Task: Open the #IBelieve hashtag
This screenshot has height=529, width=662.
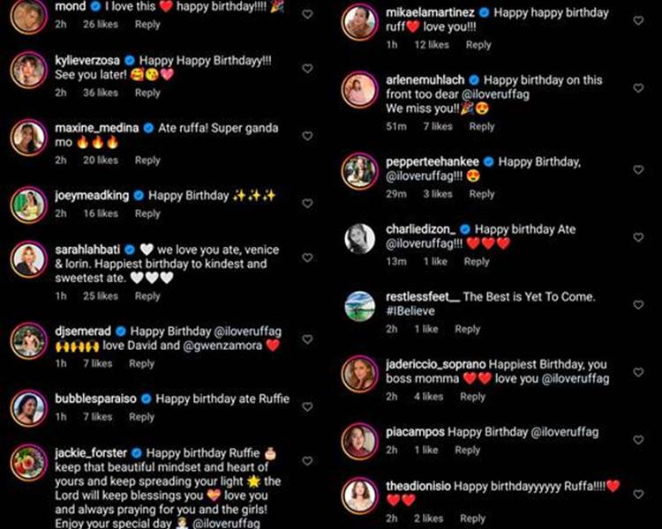Action: point(410,311)
